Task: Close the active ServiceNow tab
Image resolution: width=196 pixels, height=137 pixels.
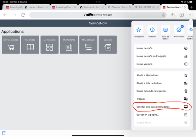Action: point(185,7)
